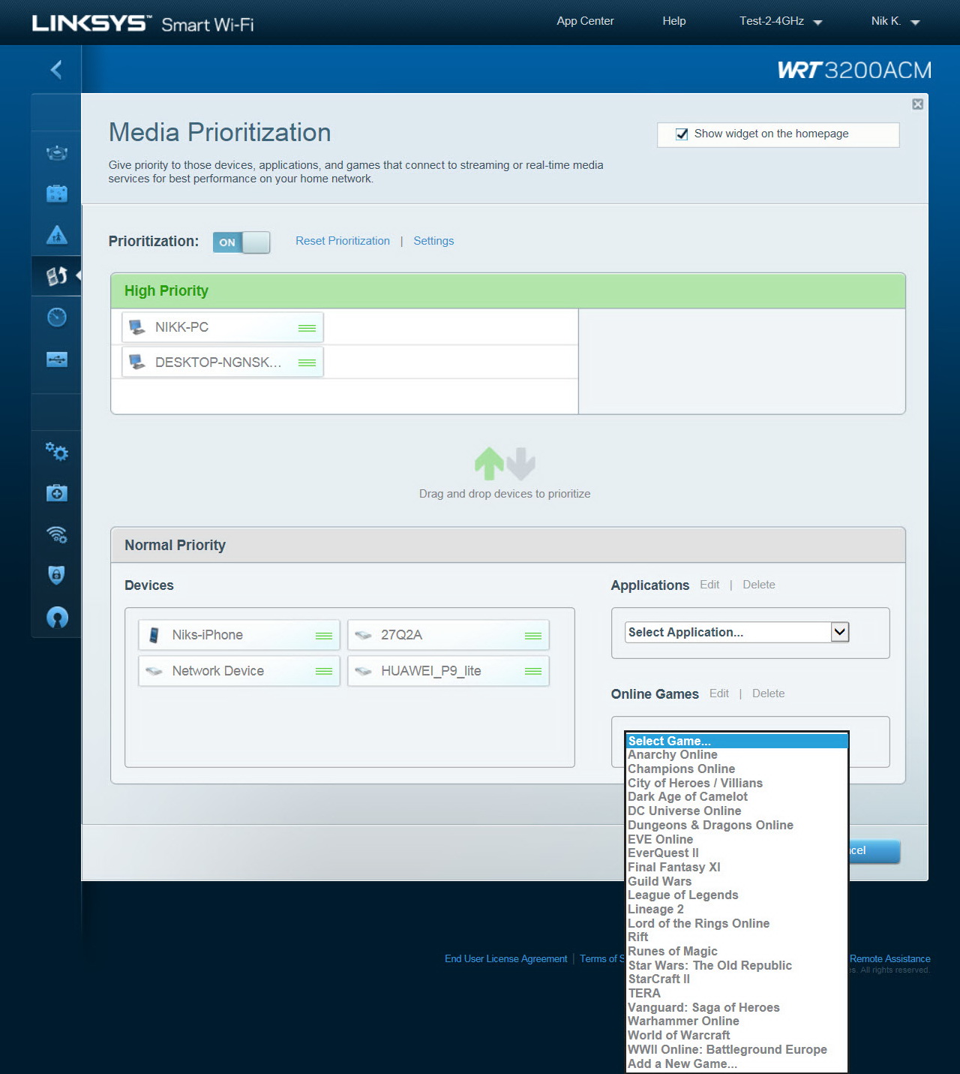Open App Center from top bar

[x=585, y=21]
